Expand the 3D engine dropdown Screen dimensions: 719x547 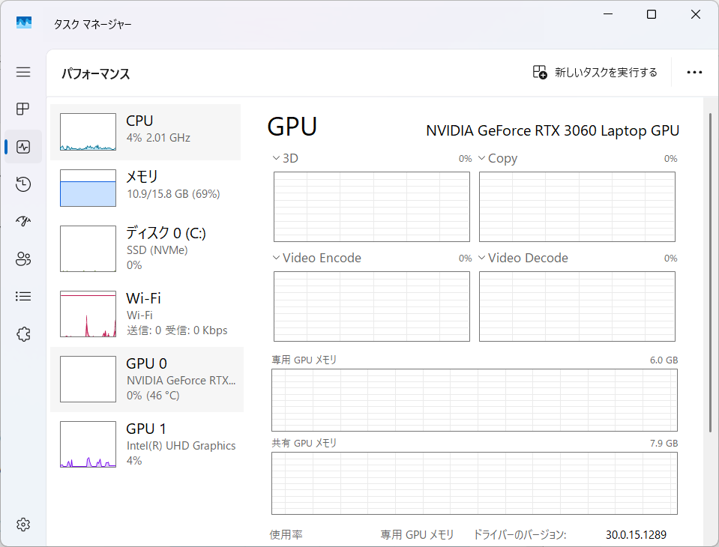tap(285, 158)
